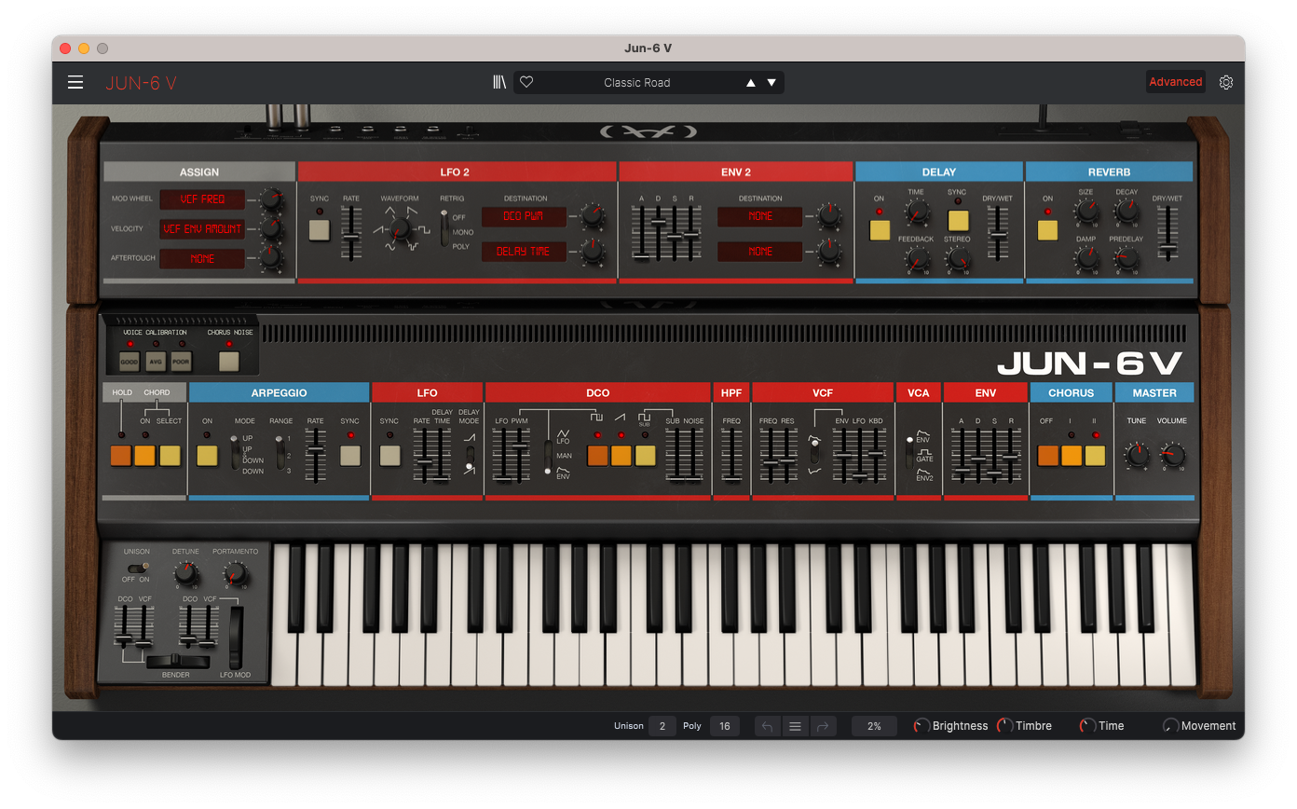The width and height of the screenshot is (1297, 809).
Task: Click the undo arrow in the bottom bar
Action: (x=767, y=726)
